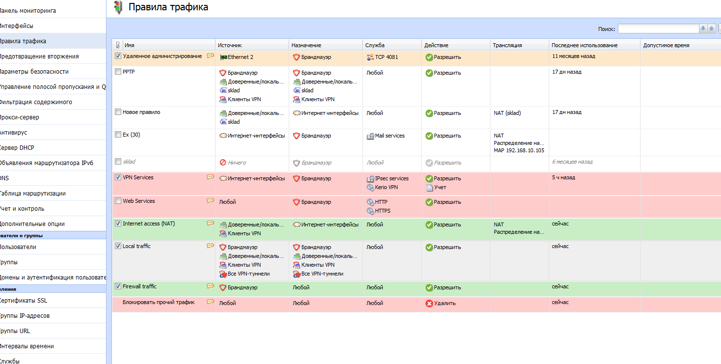Open comment bubble on Удаленное администрирование rule
This screenshot has height=364, width=721.
pyautogui.click(x=210, y=56)
